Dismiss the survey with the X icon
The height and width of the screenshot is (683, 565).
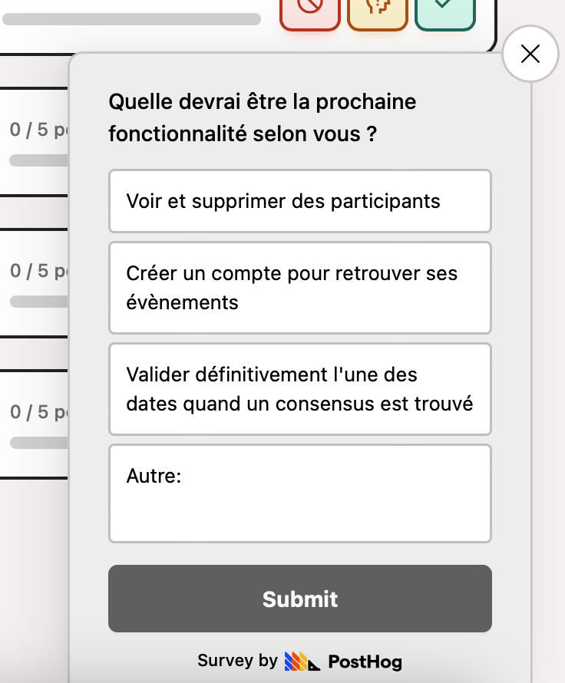click(530, 54)
